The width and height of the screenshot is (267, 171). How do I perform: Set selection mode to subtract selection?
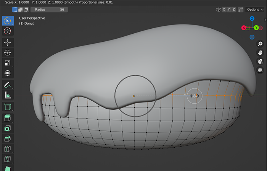coord(26,10)
